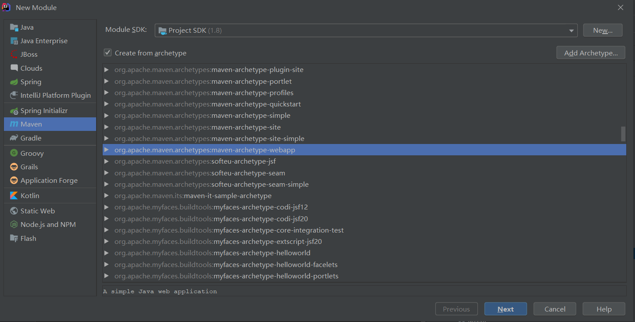Open the Module SDK dropdown
The image size is (635, 322).
coord(571,31)
